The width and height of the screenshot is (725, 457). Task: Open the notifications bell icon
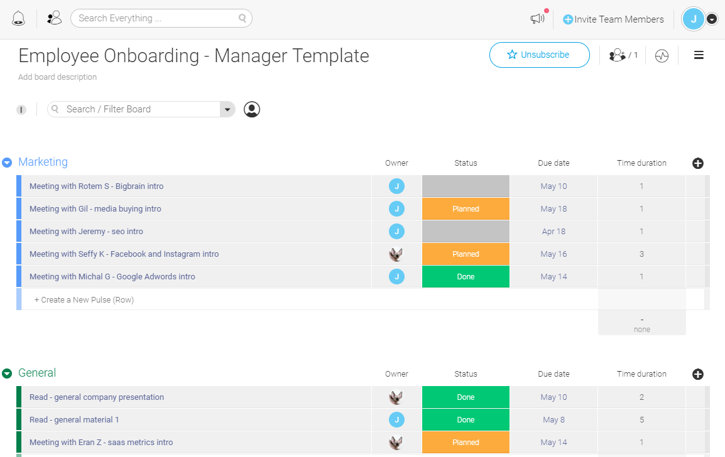pyautogui.click(x=18, y=18)
